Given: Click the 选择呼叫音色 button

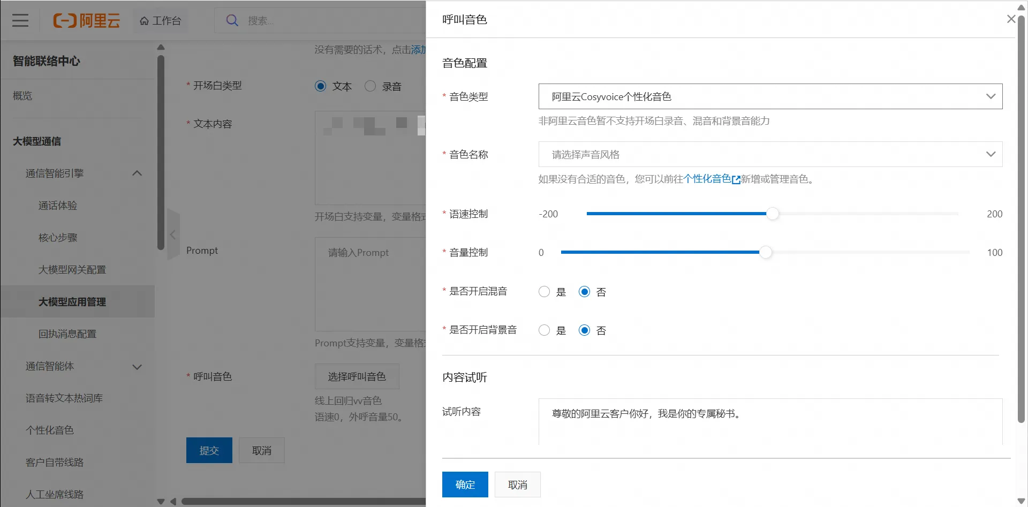Looking at the screenshot, I should (357, 376).
